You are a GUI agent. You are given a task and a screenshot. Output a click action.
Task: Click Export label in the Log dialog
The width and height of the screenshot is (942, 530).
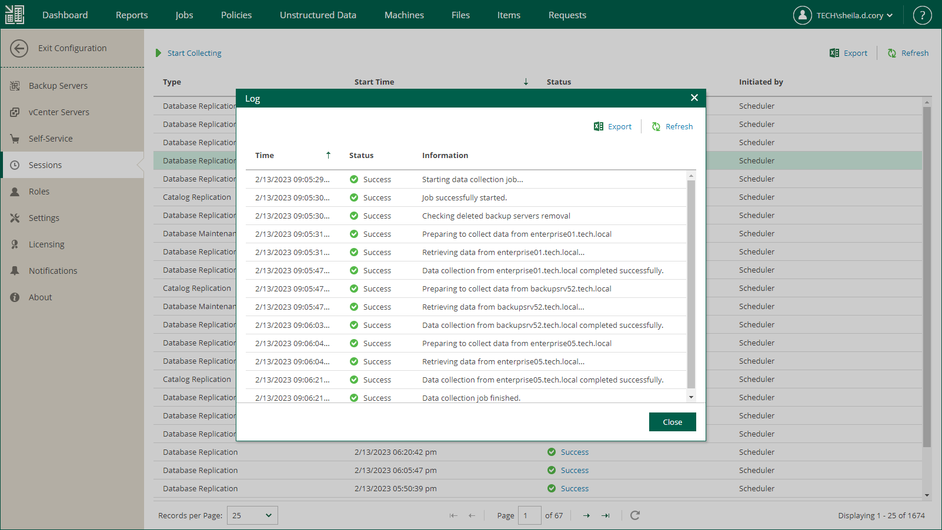(x=620, y=126)
